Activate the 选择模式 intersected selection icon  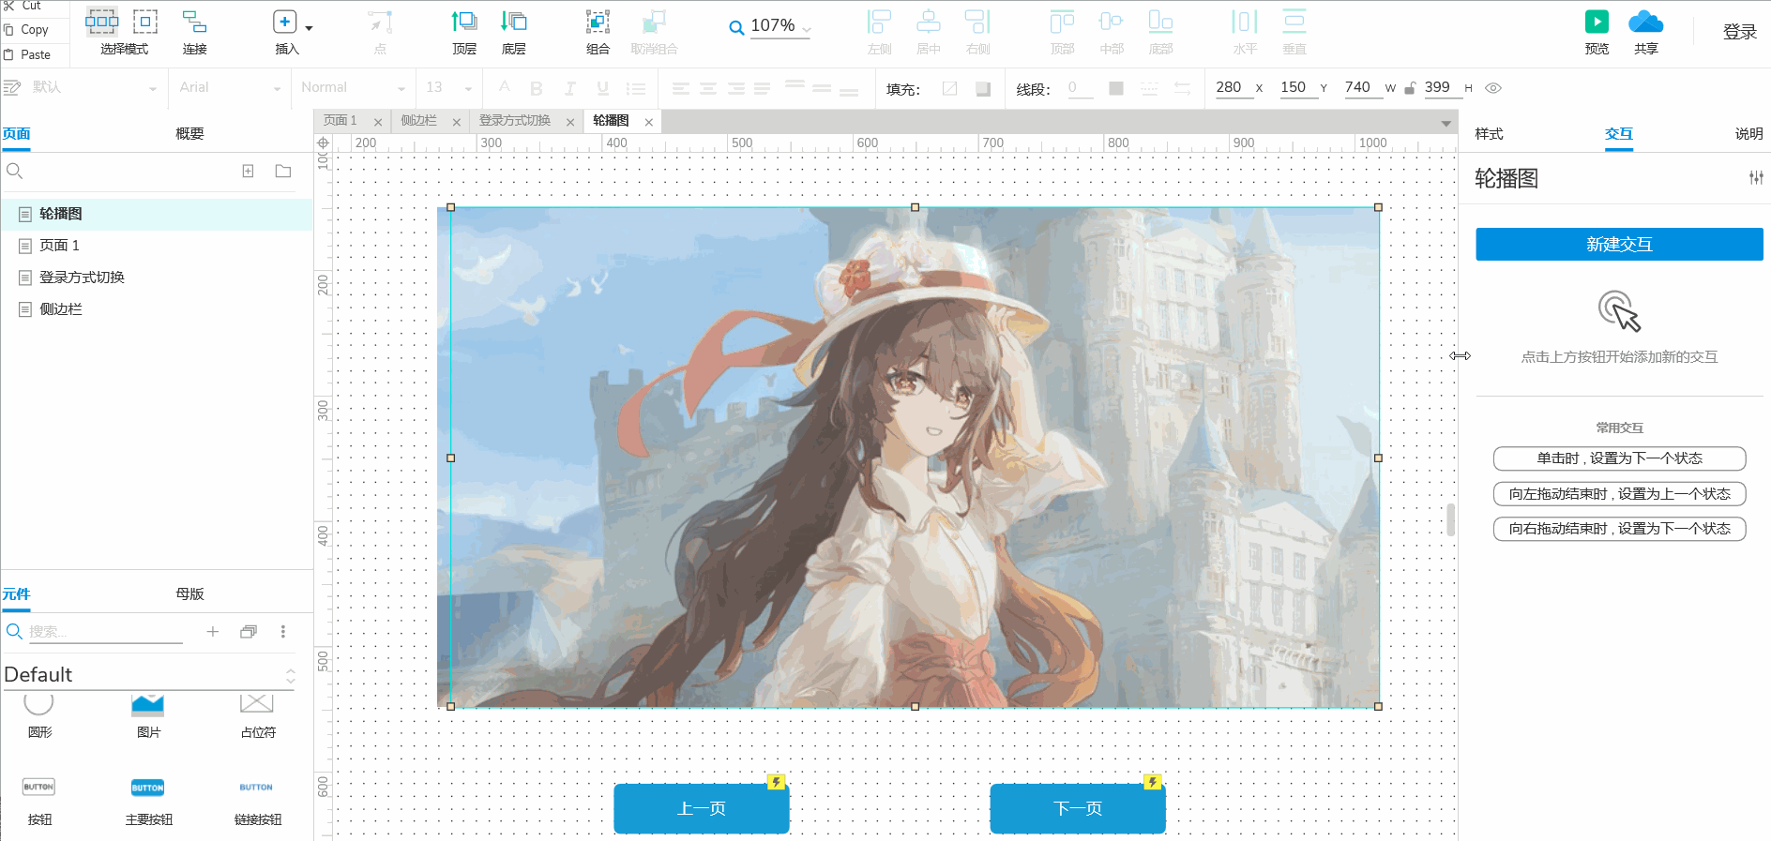[x=101, y=21]
